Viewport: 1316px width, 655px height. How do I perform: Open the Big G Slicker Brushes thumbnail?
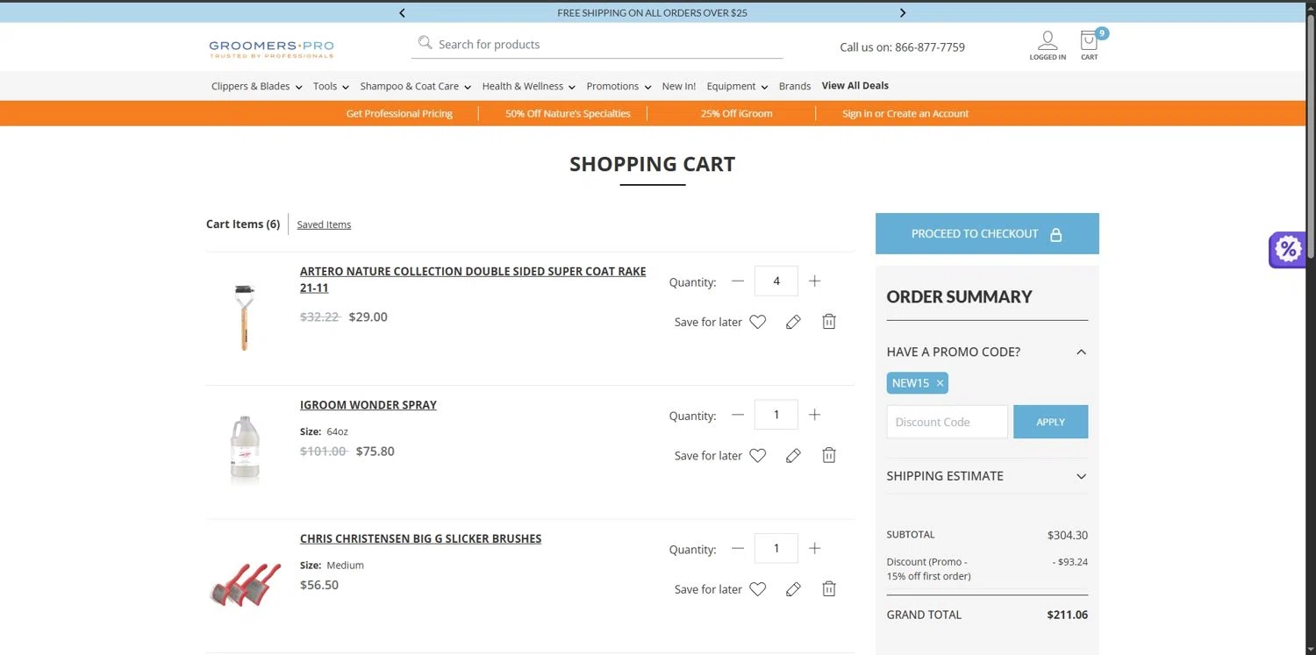[x=245, y=584]
